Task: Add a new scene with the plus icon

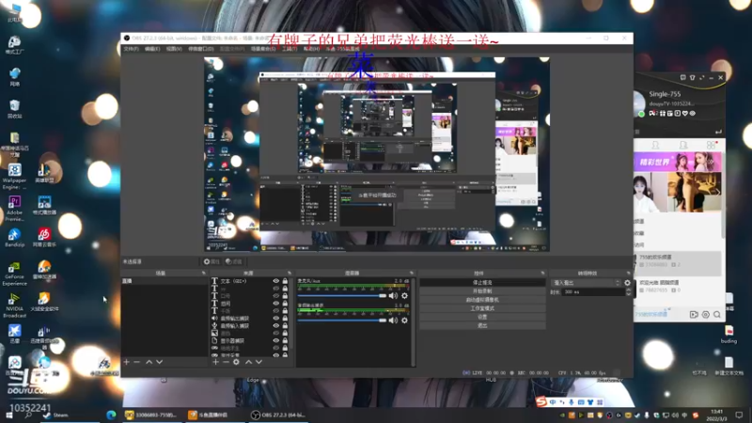Action: [127, 362]
